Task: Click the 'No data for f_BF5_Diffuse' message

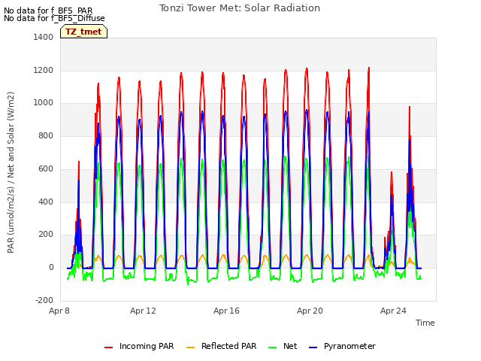Action: click(x=54, y=18)
